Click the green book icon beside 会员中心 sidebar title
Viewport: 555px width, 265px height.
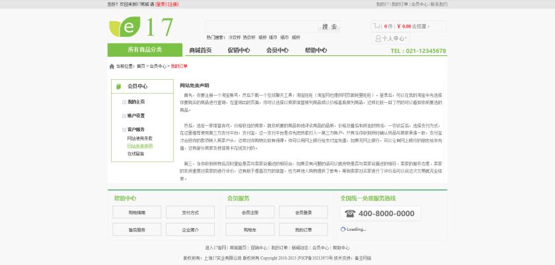pos(118,86)
